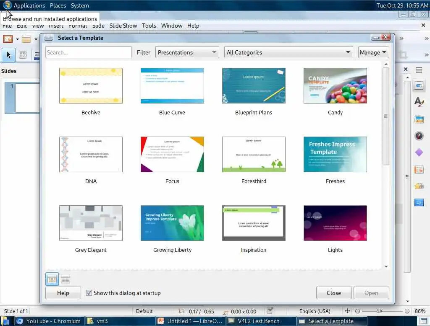
Task: Open the Applications menu in top panel
Action: click(x=29, y=5)
